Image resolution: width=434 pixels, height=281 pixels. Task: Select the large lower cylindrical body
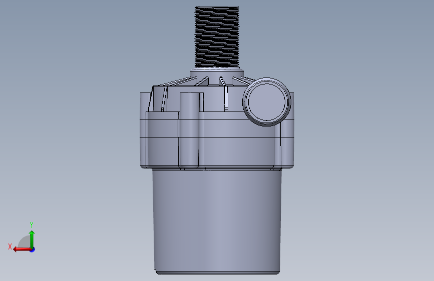[x=217, y=221]
